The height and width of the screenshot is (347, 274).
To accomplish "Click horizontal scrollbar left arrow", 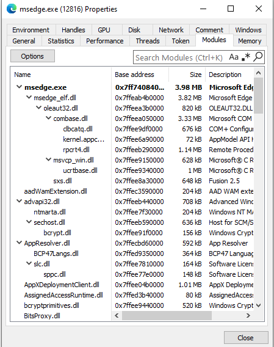I will pyautogui.click(x=117, y=315).
